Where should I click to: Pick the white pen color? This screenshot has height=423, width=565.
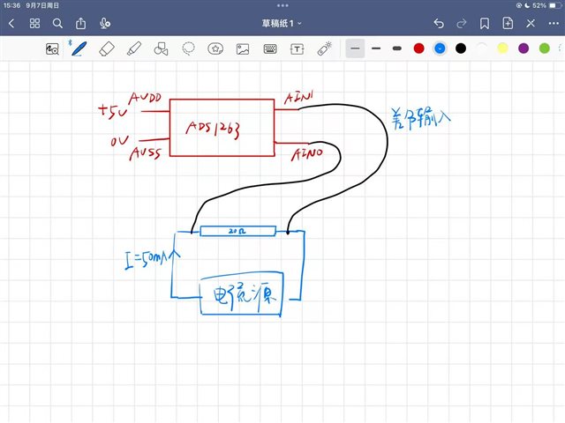tap(481, 48)
